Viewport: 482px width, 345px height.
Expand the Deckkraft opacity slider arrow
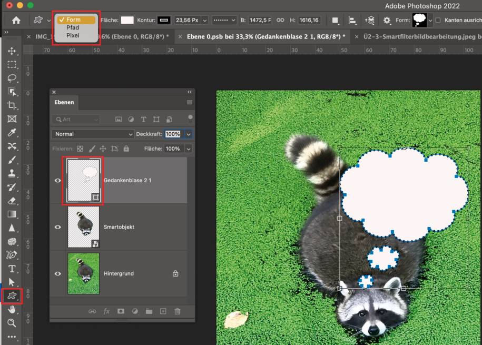189,134
